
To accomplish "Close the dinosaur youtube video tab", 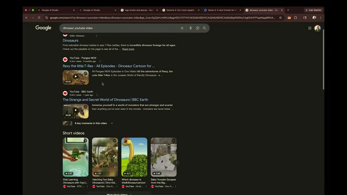I will click(x=282, y=10).
